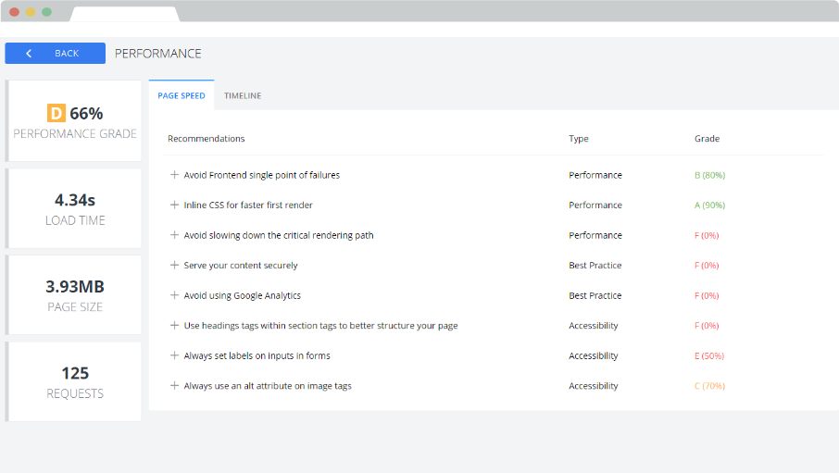Open the Load Time 4.34s card

(x=74, y=208)
